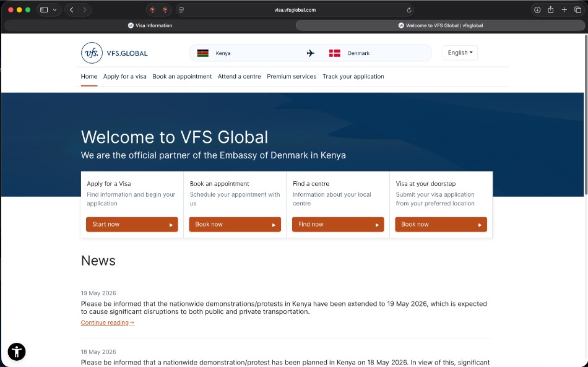Go forward to the next page
The image size is (588, 367).
(x=85, y=10)
